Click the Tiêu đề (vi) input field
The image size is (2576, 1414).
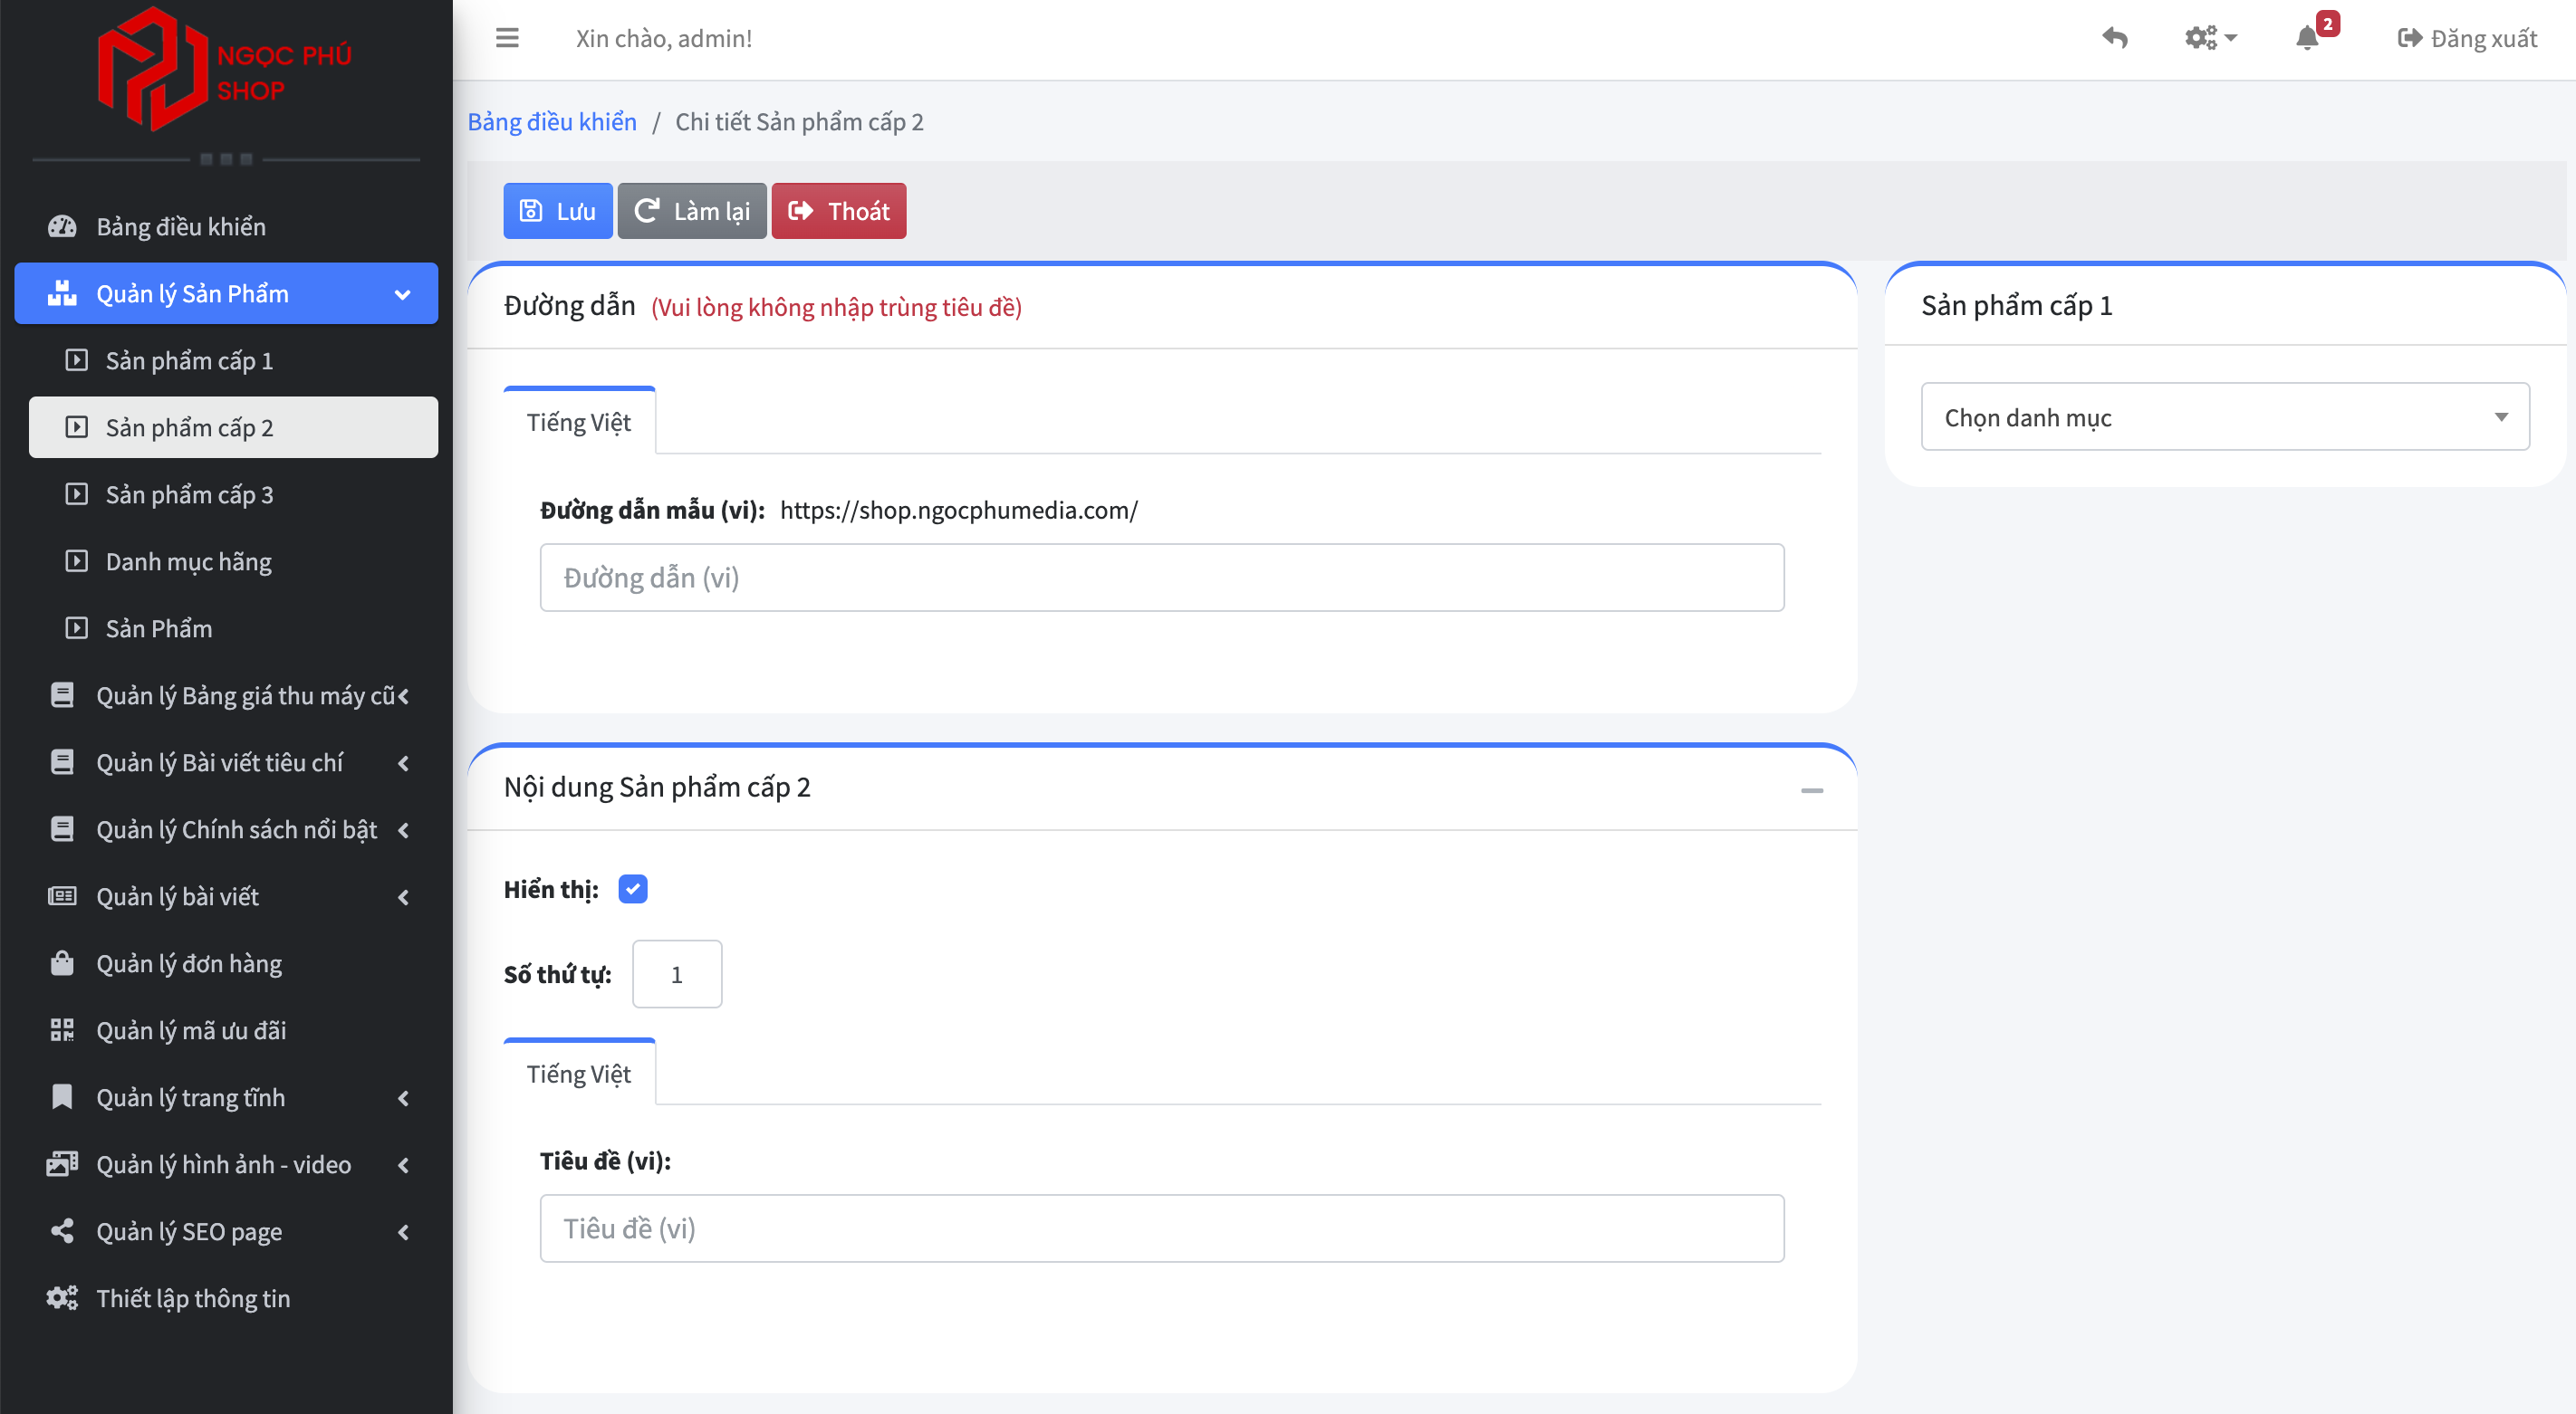tap(1161, 1228)
